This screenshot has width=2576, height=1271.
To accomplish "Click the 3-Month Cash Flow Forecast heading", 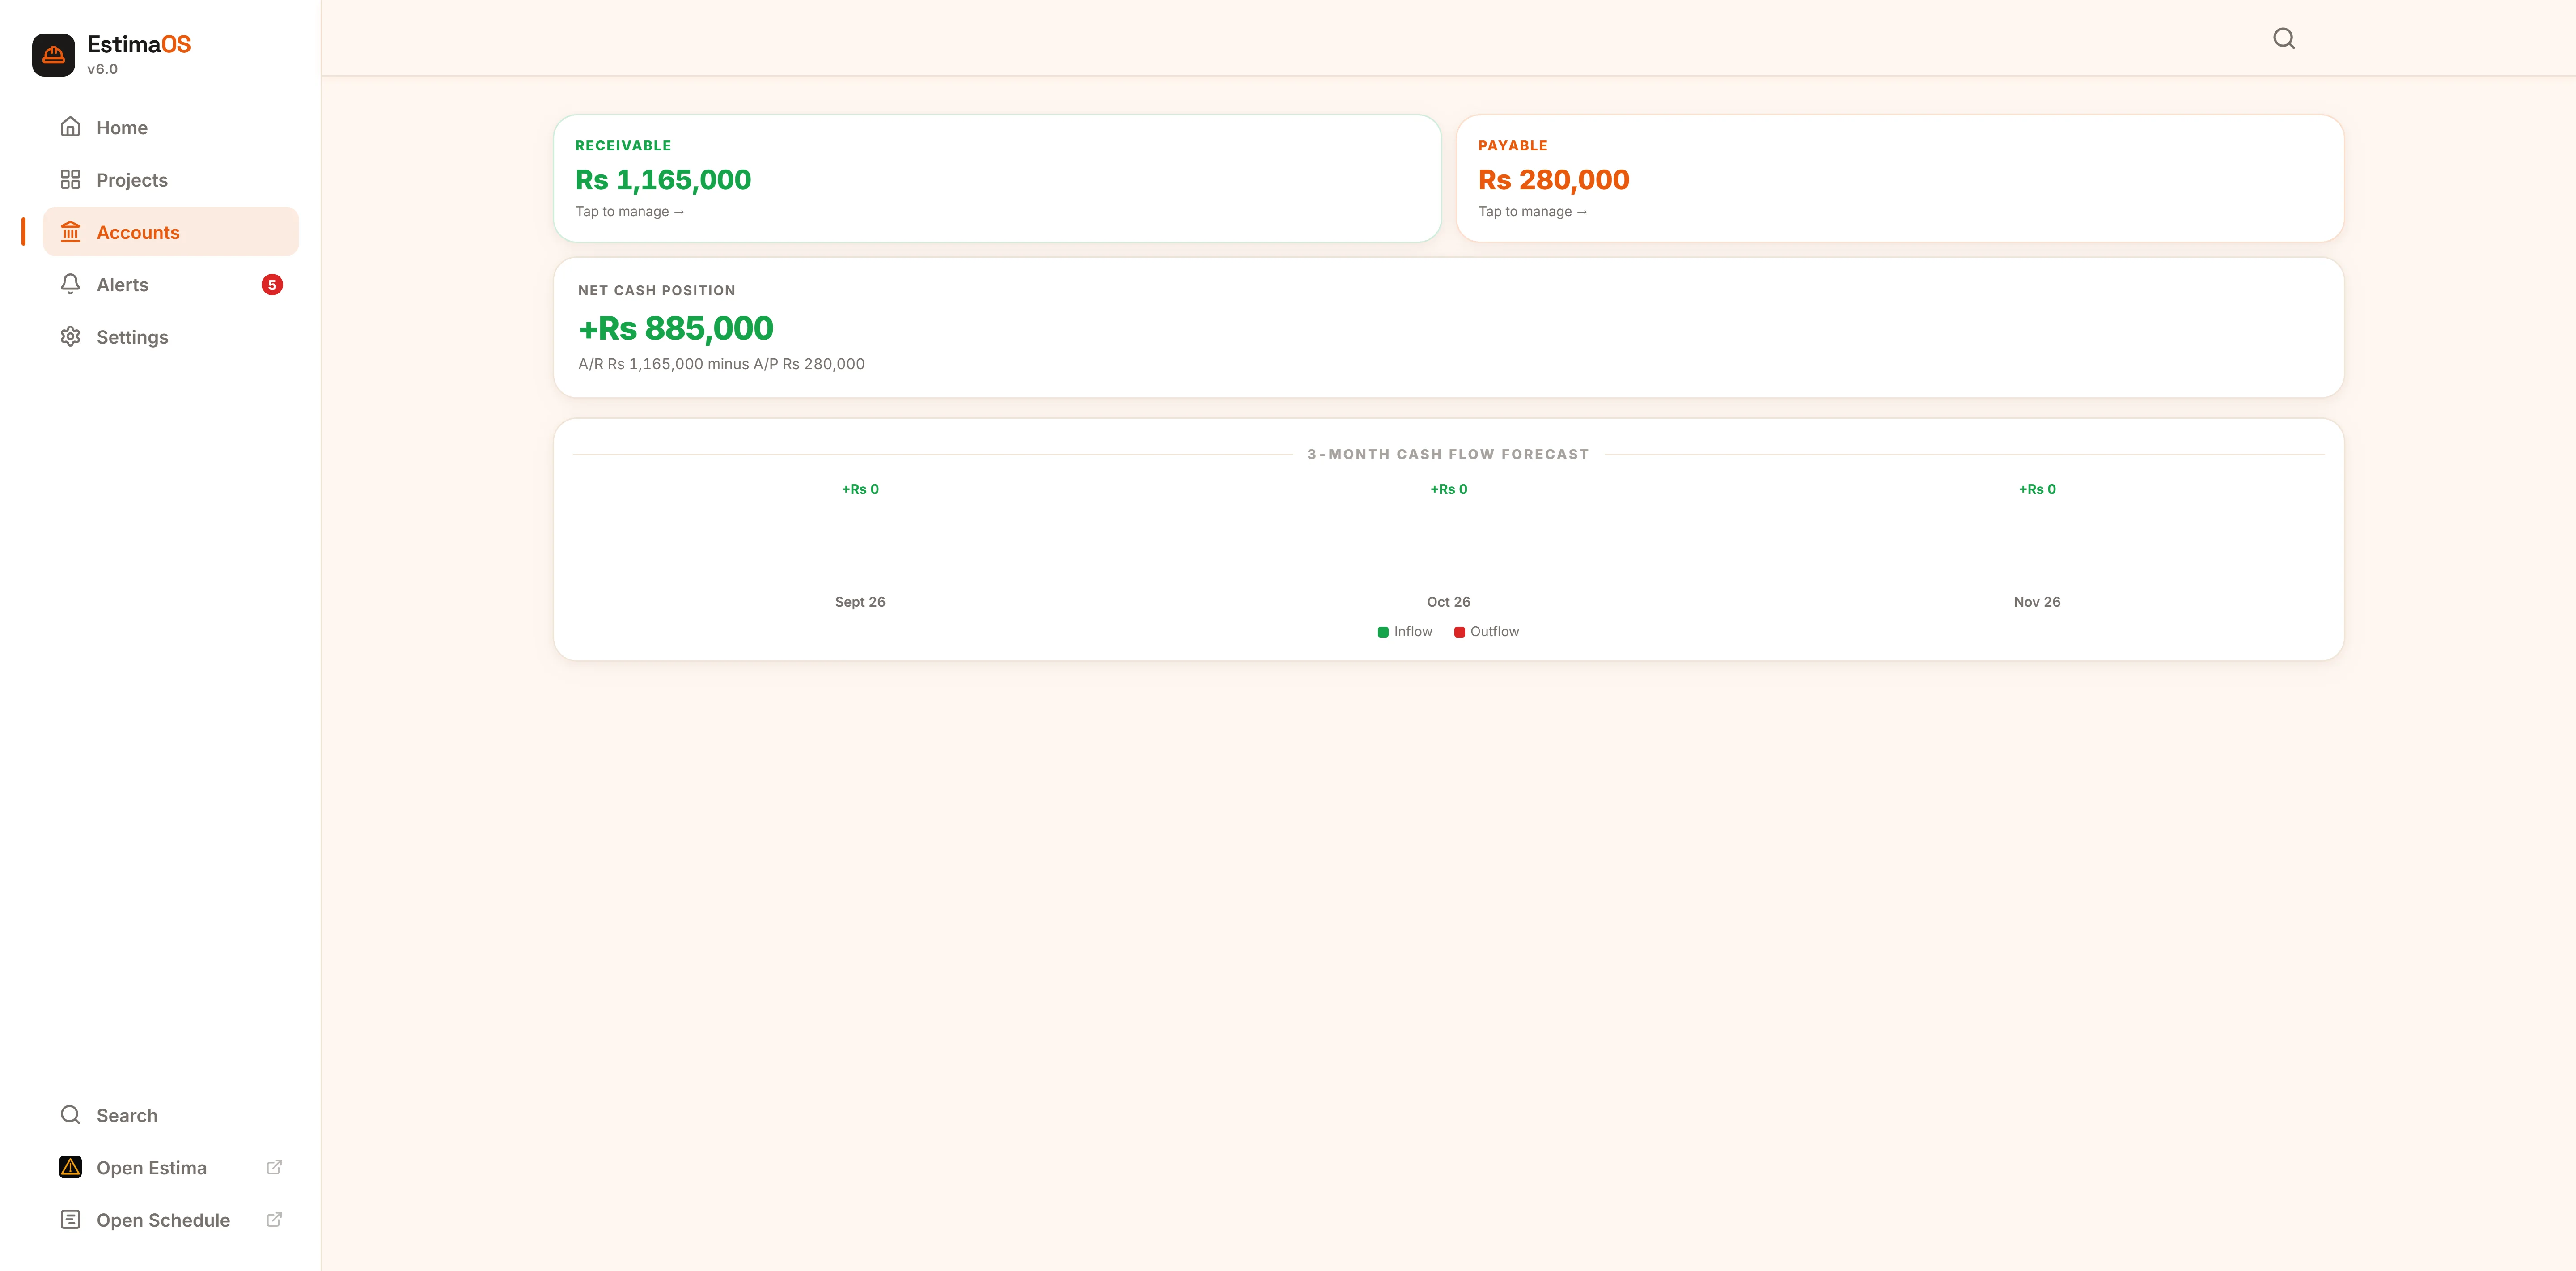I will [1448, 454].
